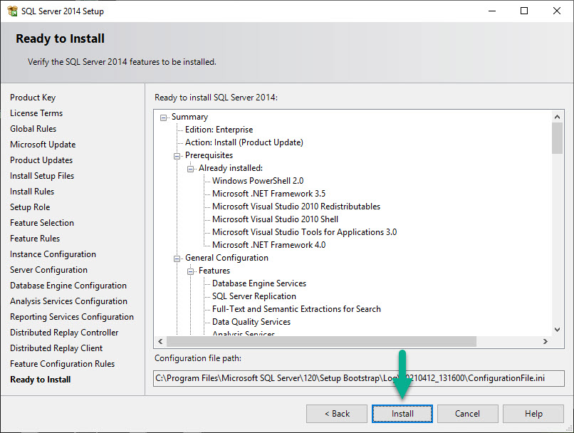The width and height of the screenshot is (574, 433).
Task: Click the horizontal scrollbar right arrow
Action: click(x=546, y=342)
